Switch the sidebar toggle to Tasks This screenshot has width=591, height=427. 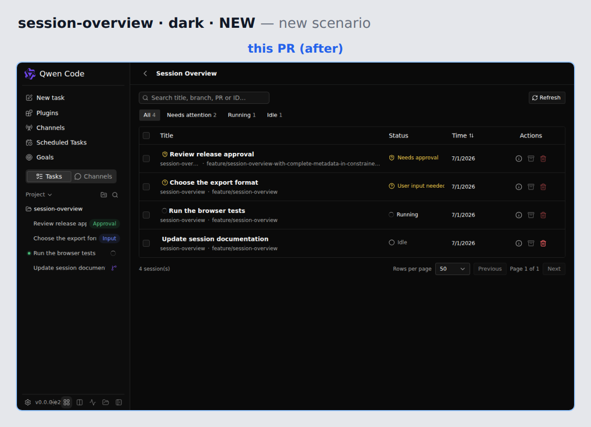click(49, 176)
